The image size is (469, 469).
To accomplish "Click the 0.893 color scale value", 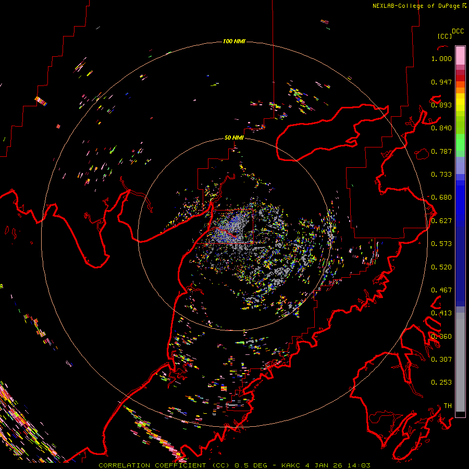I will click(x=441, y=105).
